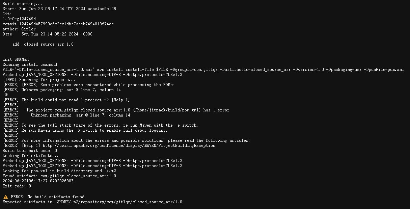Click the 'Running install command:' line
This screenshot has width=410, height=209.
(x=31, y=64)
